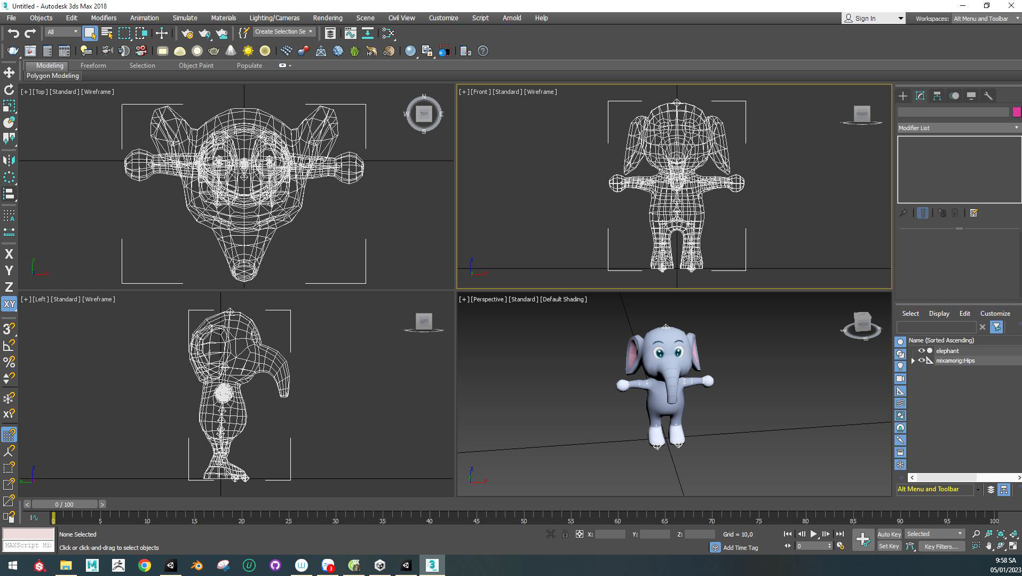Toggle visibility of elephant object
This screenshot has width=1022, height=576.
tap(921, 351)
